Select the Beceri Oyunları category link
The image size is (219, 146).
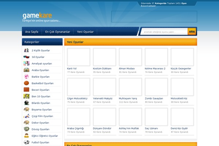pos(41,90)
